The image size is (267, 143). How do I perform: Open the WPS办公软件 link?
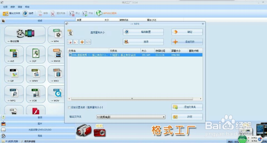click(107, 13)
